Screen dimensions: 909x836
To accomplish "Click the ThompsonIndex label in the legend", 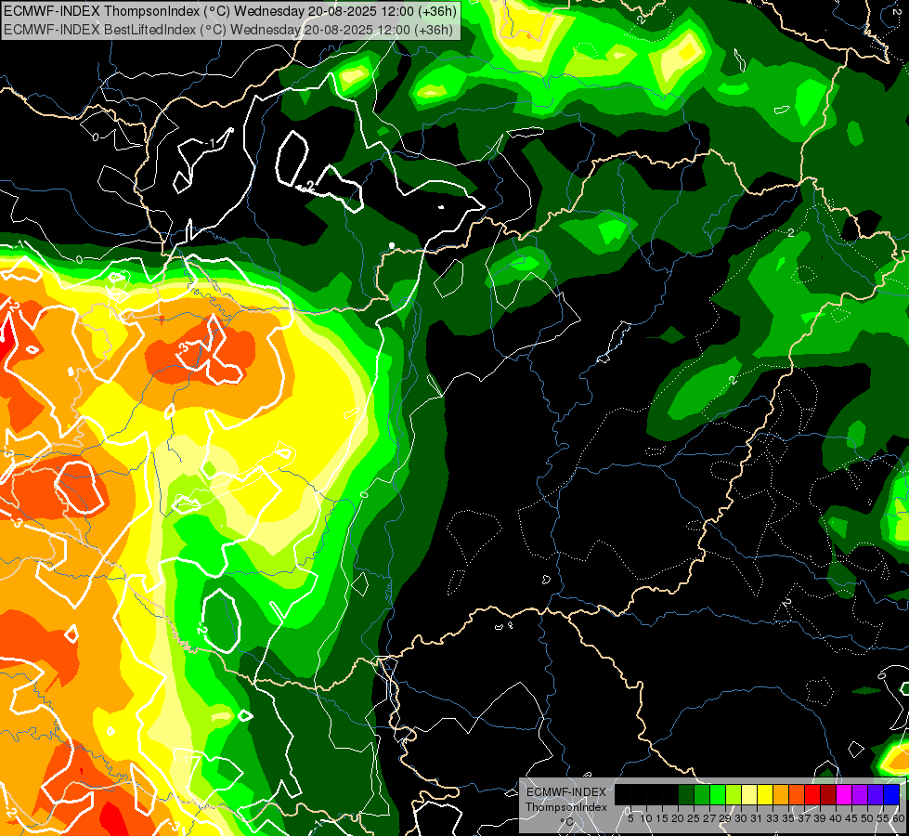I will pyautogui.click(x=566, y=807).
